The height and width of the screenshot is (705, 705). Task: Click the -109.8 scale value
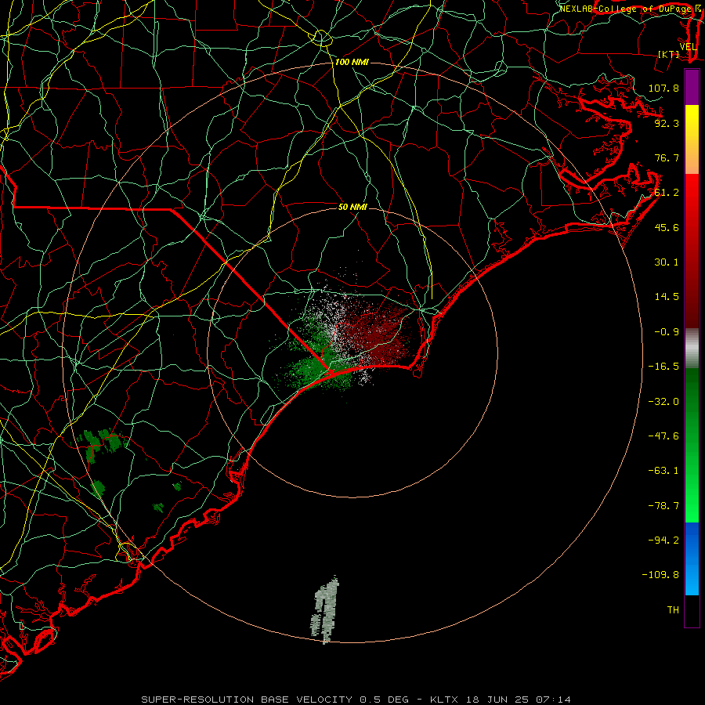click(660, 575)
